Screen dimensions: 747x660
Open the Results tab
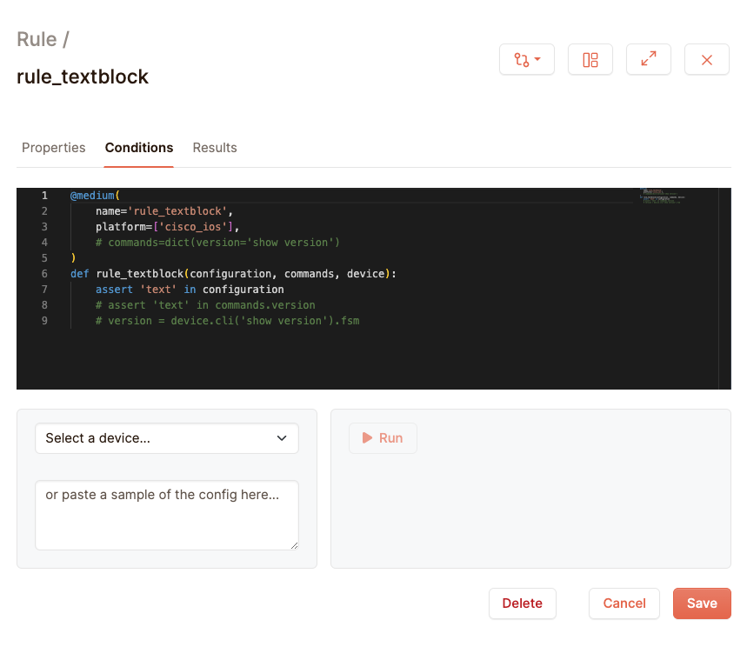(x=215, y=148)
